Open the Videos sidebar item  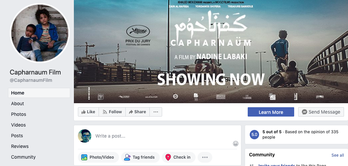click(x=18, y=125)
